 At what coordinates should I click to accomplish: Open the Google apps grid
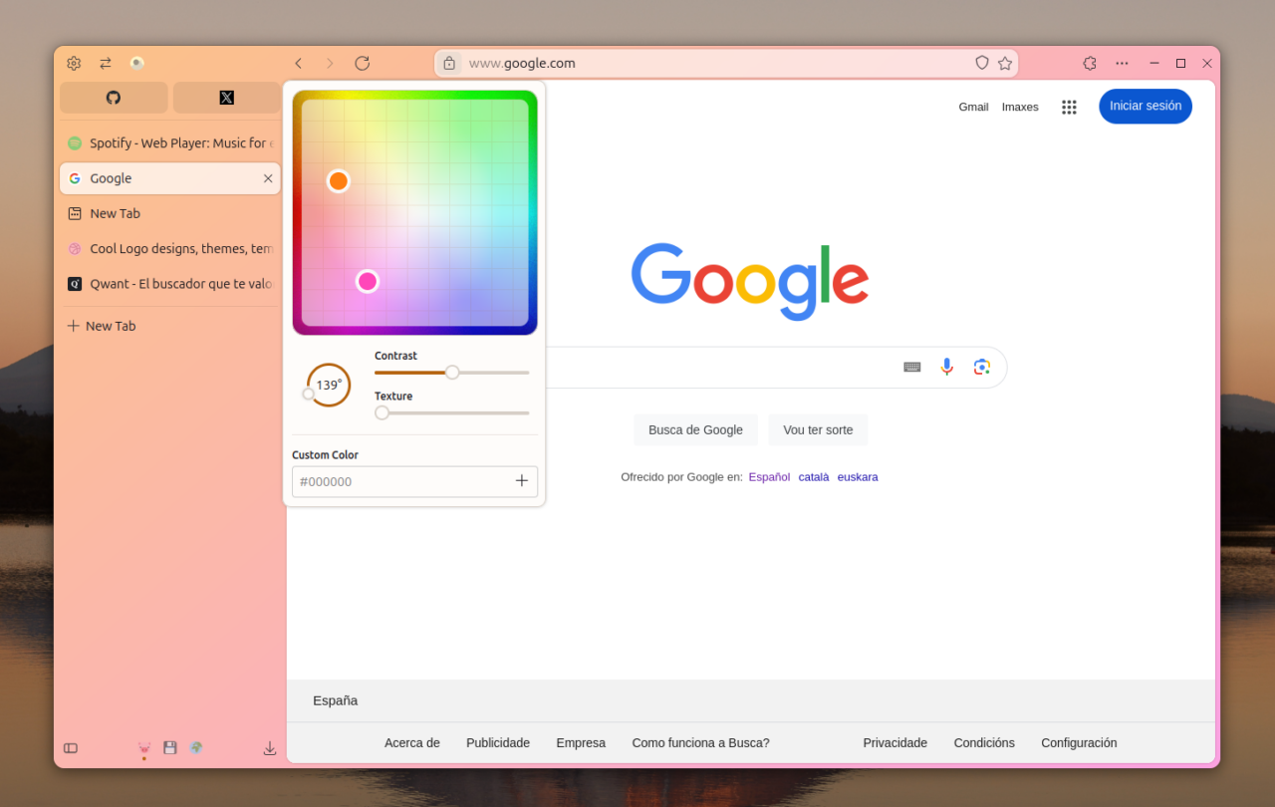(1069, 107)
